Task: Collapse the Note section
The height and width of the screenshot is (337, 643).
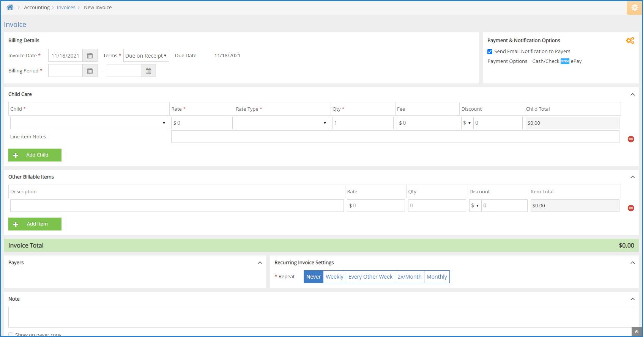Action: (x=632, y=299)
